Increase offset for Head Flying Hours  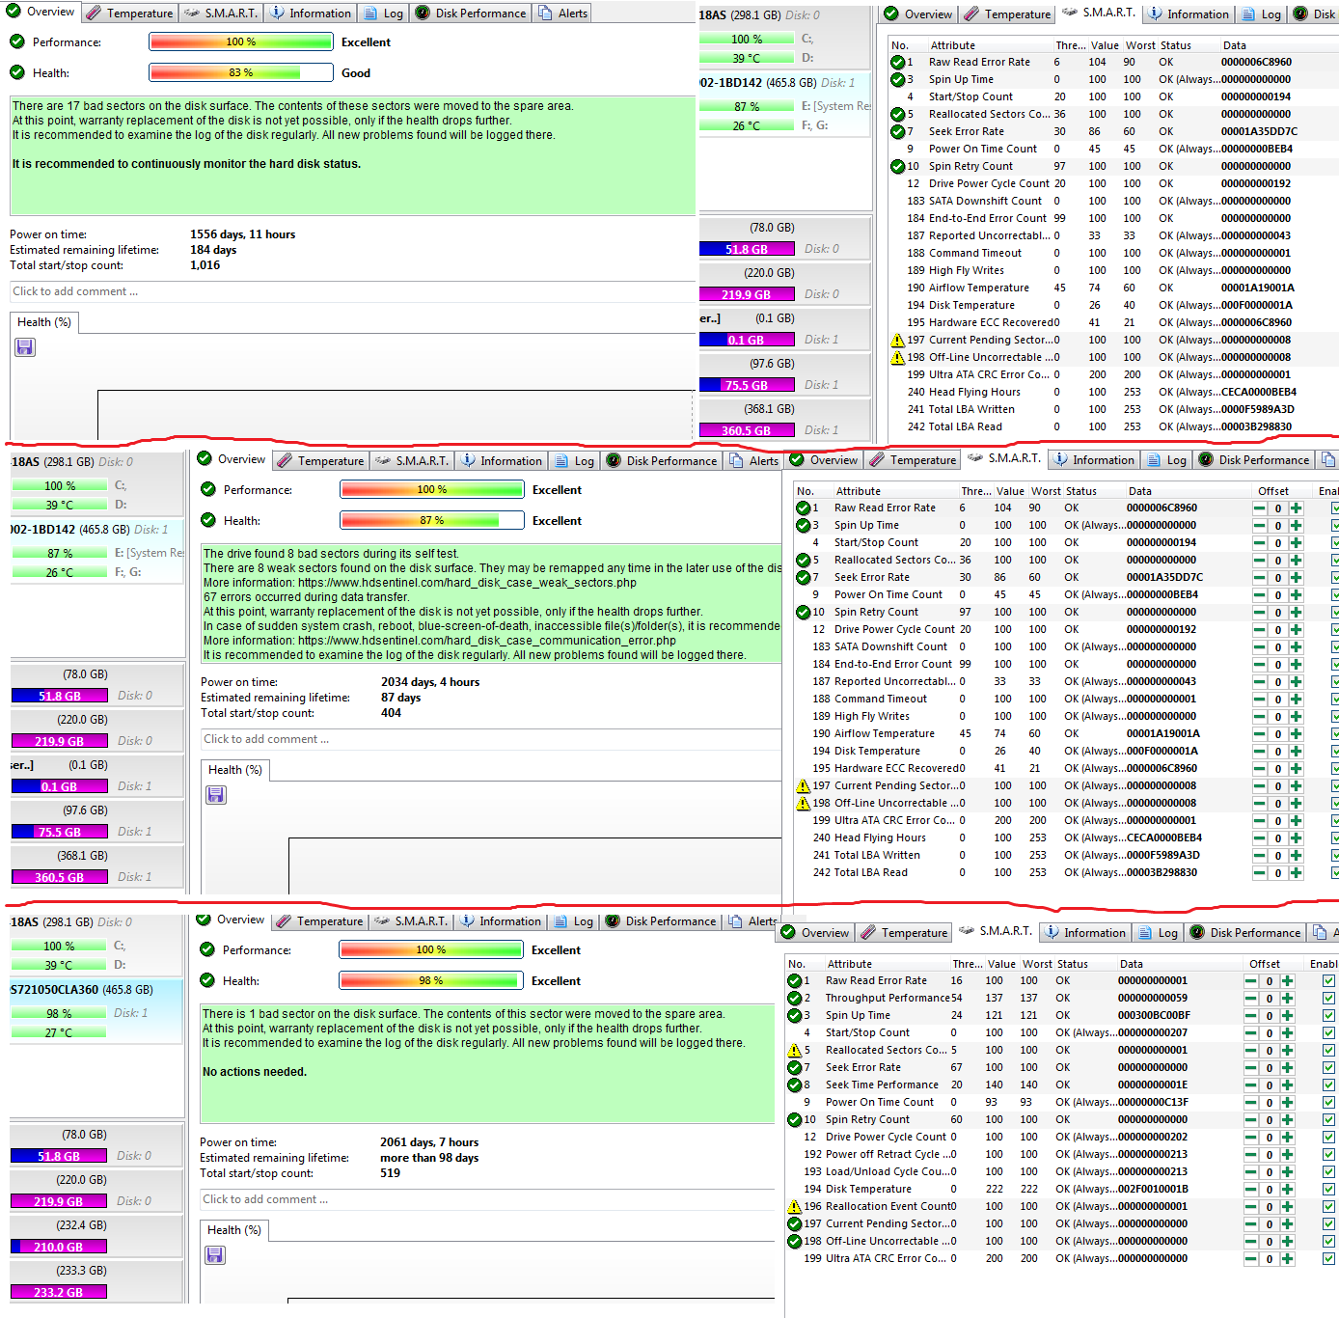[1296, 837]
